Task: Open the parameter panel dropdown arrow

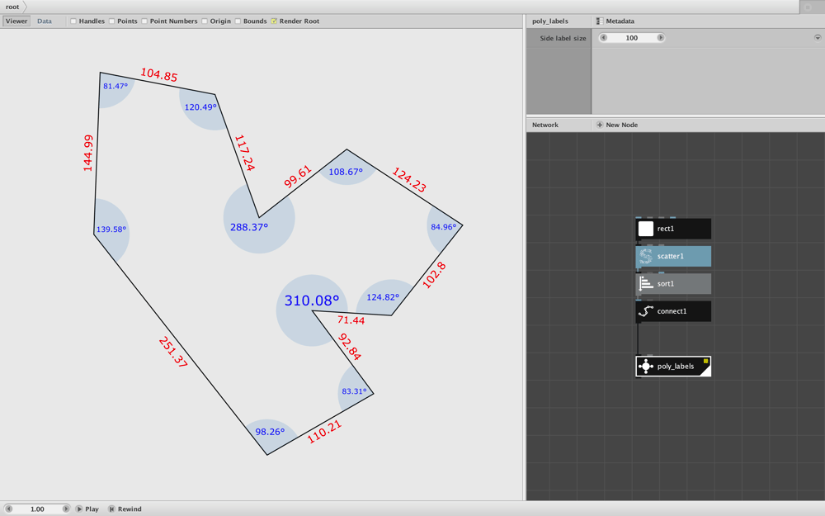Action: click(818, 38)
